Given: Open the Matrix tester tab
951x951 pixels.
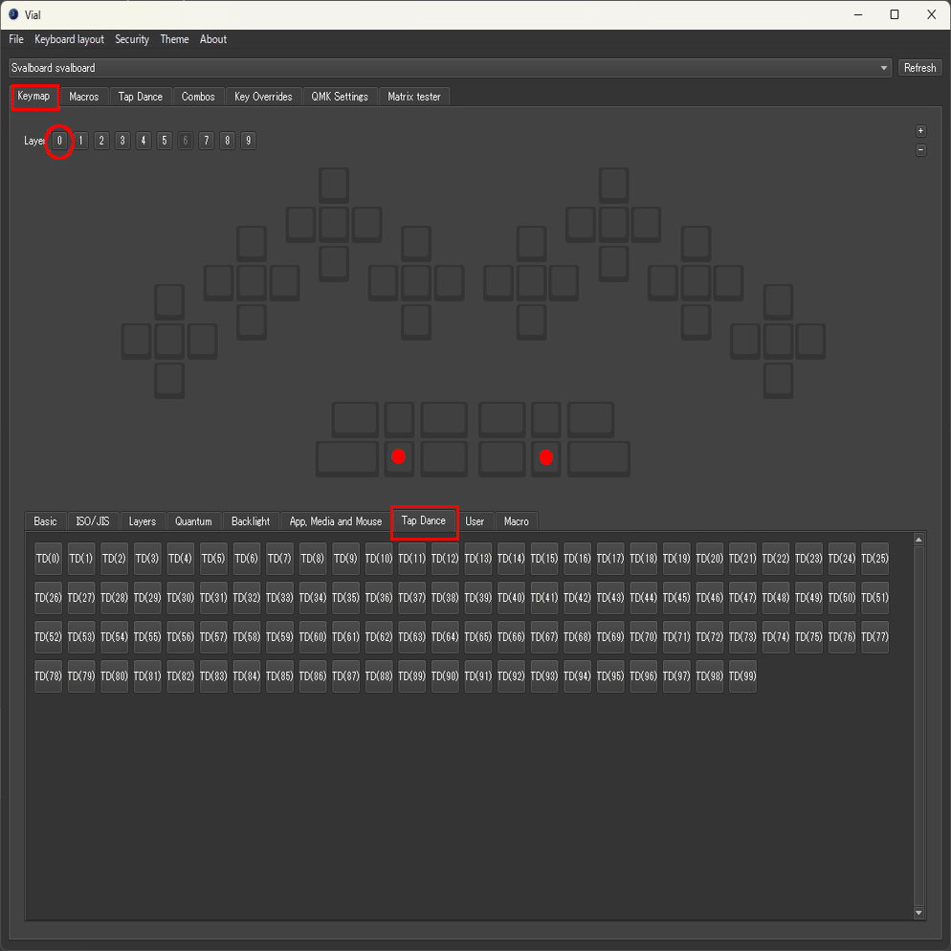Looking at the screenshot, I should [x=413, y=97].
